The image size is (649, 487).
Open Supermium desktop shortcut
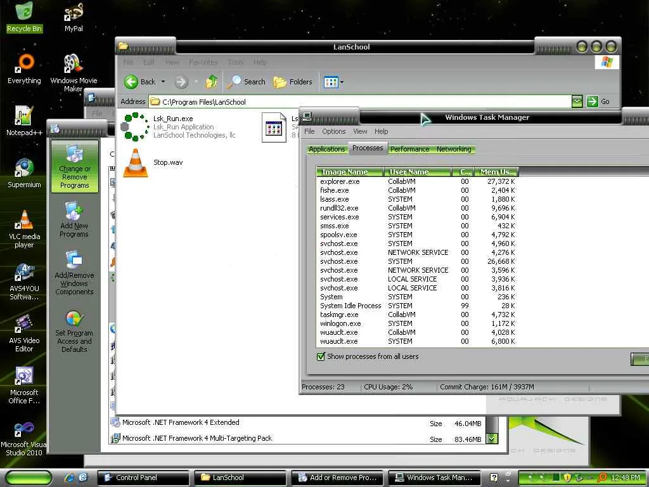point(24,173)
